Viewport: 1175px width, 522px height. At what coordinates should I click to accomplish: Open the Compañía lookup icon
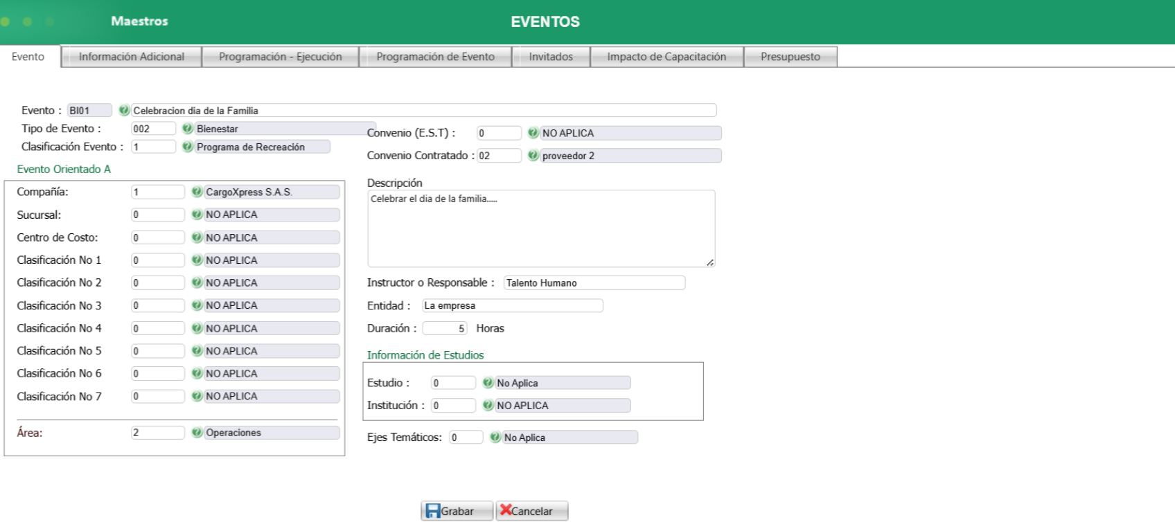tap(197, 192)
